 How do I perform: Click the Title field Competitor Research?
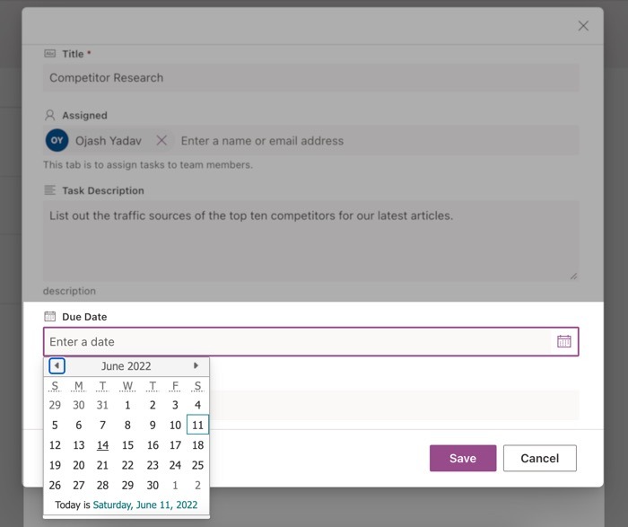pyautogui.click(x=310, y=78)
